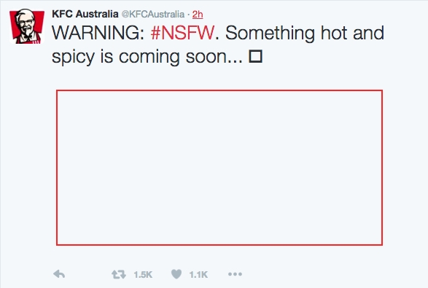The width and height of the screenshot is (428, 288).
Task: Click the 'spicy is coming soon...' line
Action: coord(147,57)
